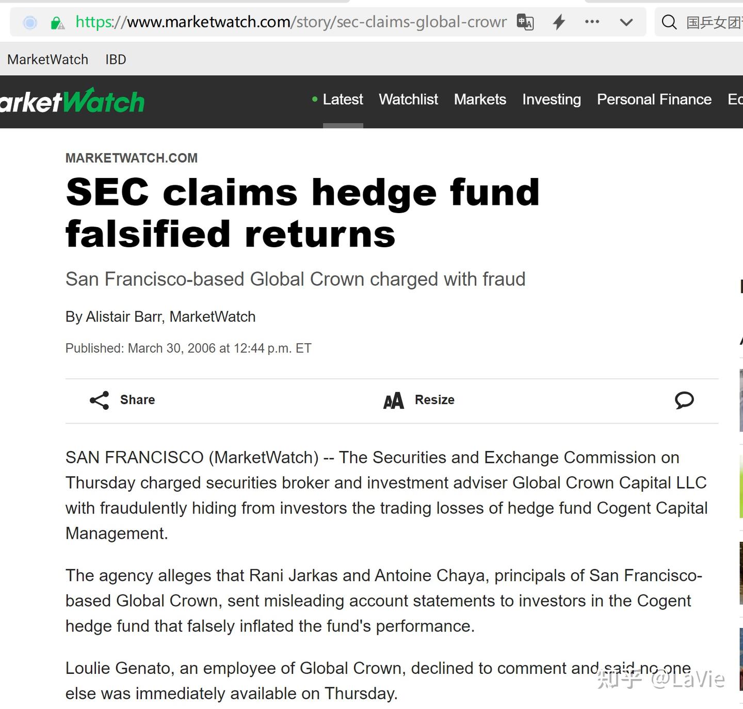Viewport: 743px width, 709px height.
Task: Navigate to Markets
Action: [480, 100]
